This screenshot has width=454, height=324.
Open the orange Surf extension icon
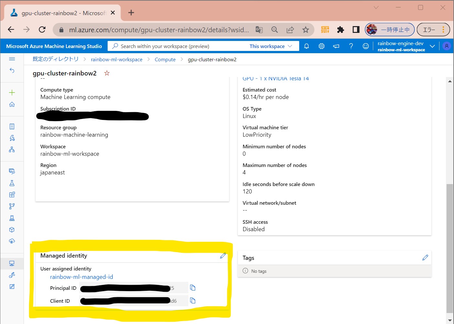click(x=325, y=30)
